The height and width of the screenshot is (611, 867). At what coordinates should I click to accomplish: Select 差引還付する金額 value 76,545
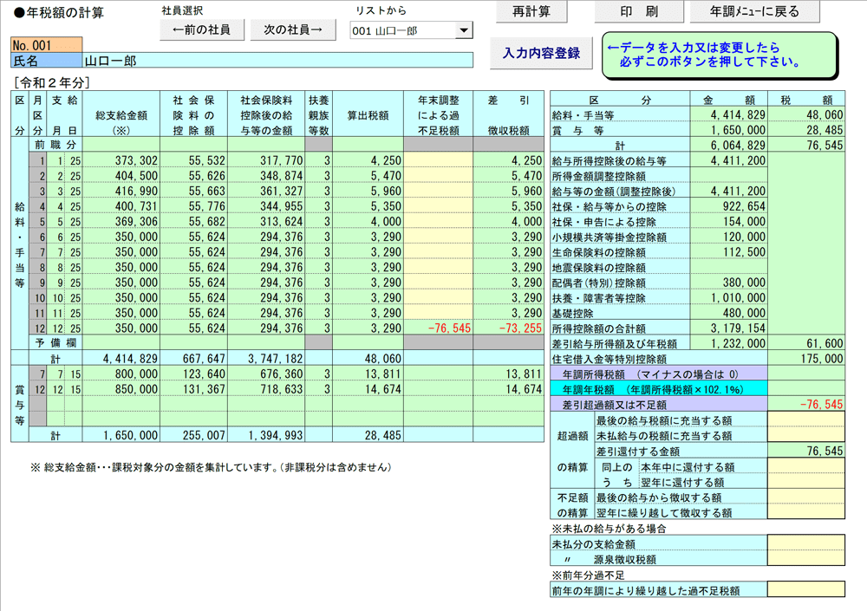pyautogui.click(x=806, y=451)
